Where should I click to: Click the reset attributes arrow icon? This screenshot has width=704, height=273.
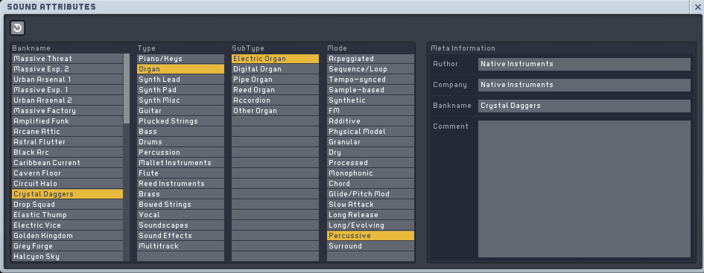[x=18, y=28]
